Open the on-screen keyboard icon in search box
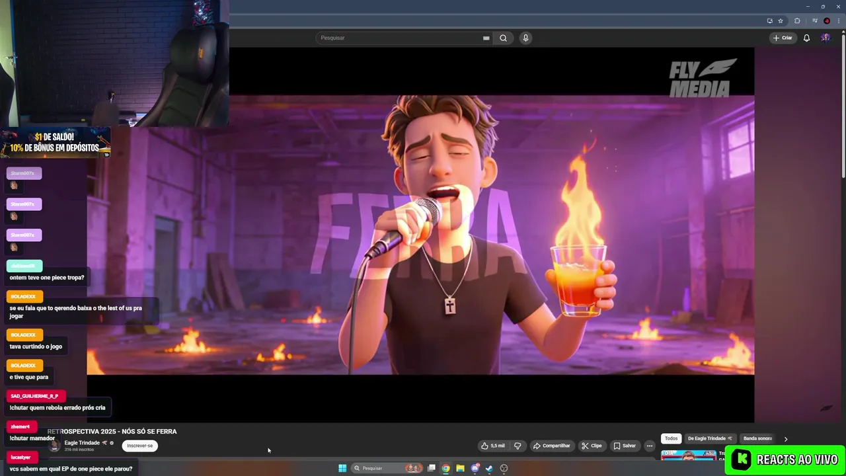The width and height of the screenshot is (846, 476). [x=486, y=38]
